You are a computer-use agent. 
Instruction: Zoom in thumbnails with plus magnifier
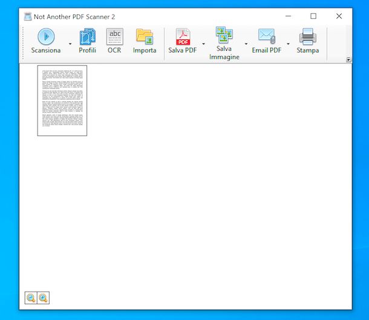(44, 298)
